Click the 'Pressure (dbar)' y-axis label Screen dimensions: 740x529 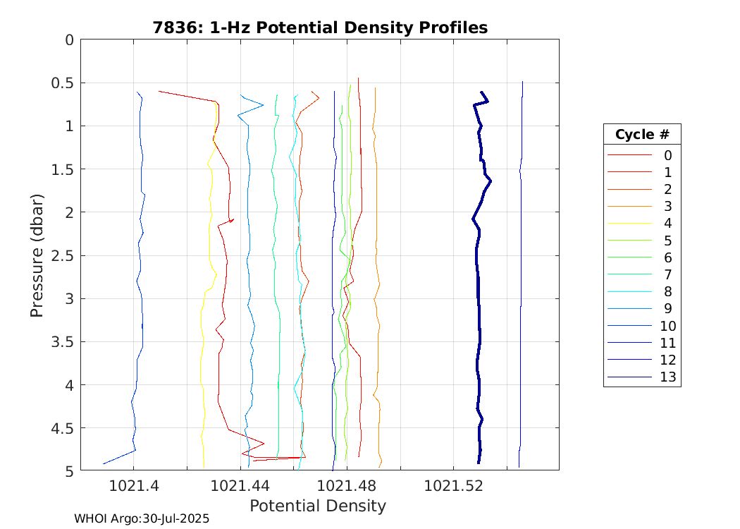click(x=38, y=255)
